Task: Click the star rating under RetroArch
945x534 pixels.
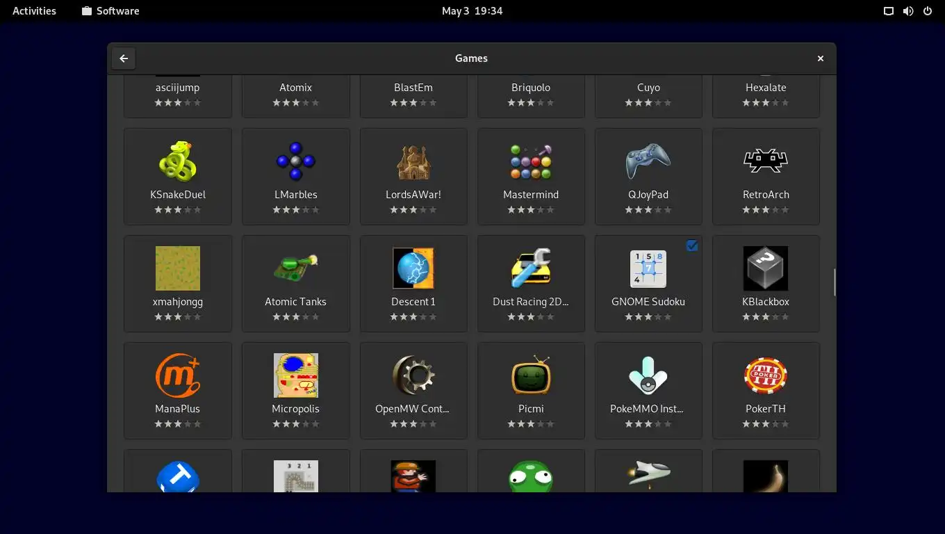Action: point(766,209)
